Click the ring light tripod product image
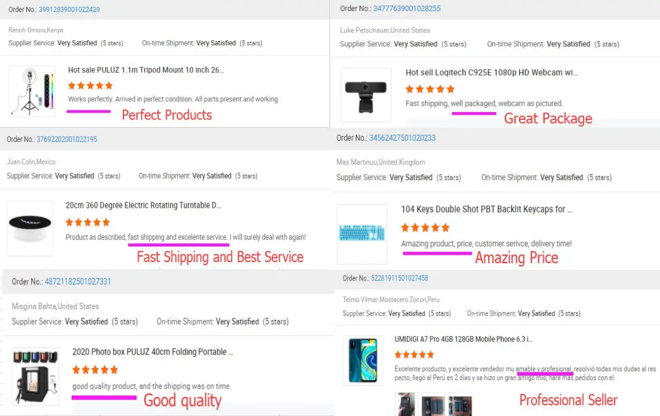 (x=32, y=91)
